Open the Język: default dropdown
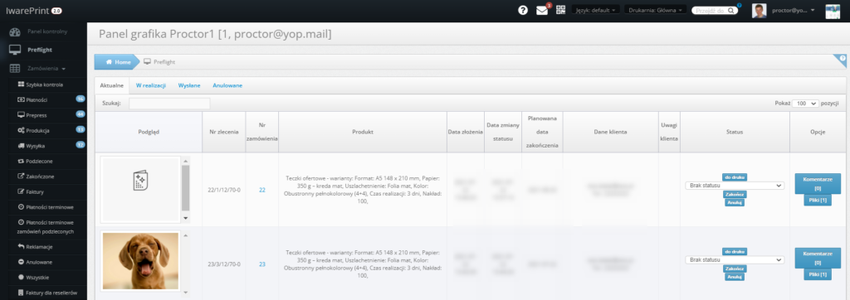 click(x=596, y=10)
